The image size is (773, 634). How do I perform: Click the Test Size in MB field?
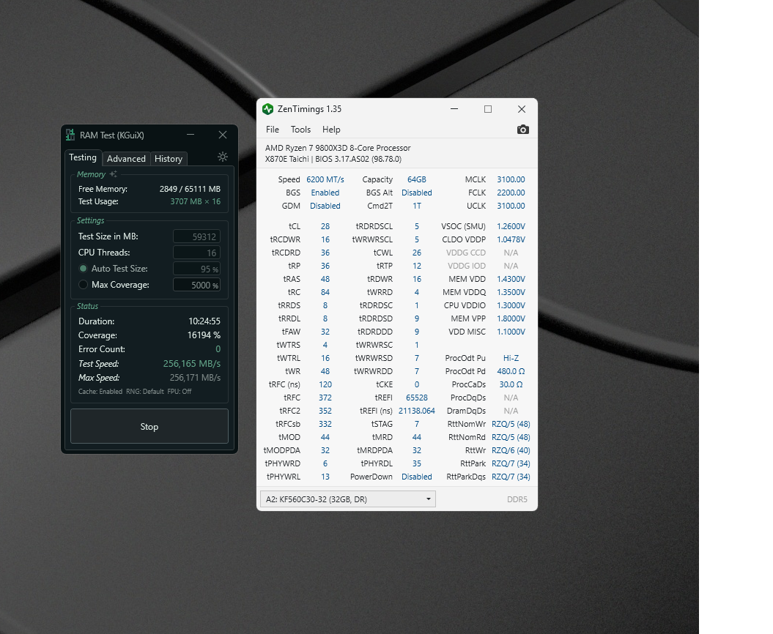[196, 236]
